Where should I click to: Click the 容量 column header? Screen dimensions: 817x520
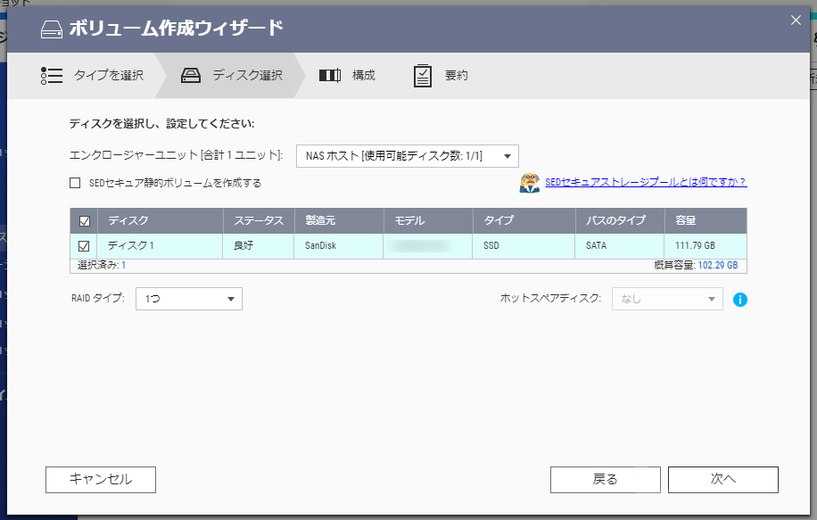706,221
